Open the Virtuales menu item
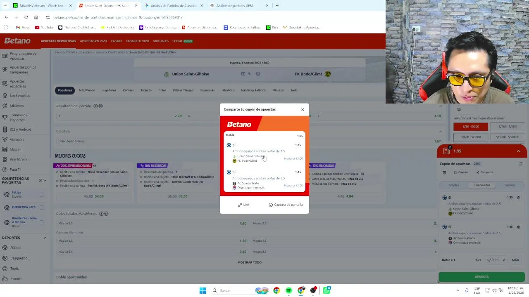 161,41
